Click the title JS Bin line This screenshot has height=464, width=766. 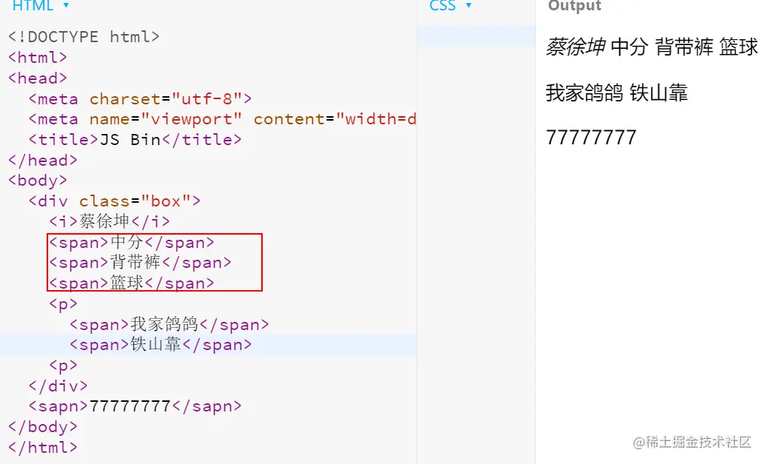(135, 140)
